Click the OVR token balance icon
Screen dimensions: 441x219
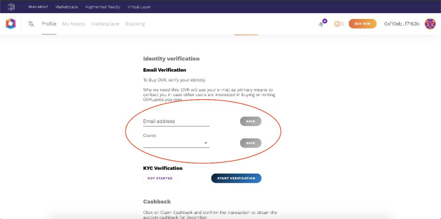tap(337, 24)
